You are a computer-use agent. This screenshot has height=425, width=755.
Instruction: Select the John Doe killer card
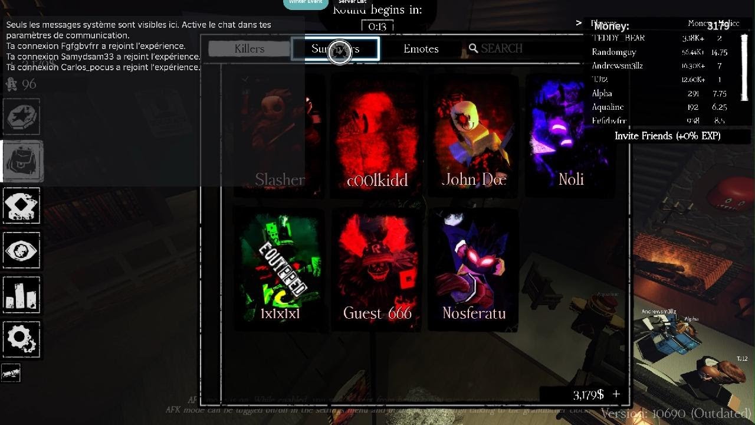[x=474, y=135]
